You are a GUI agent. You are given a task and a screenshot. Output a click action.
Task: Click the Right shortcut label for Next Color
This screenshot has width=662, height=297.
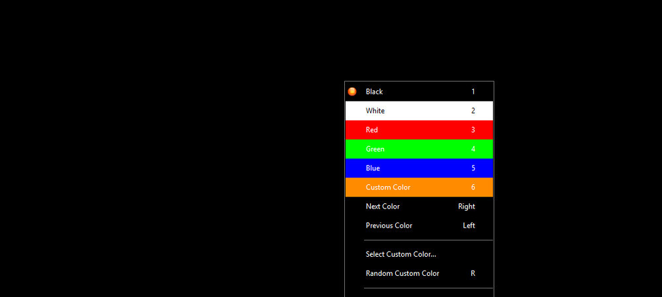tap(466, 207)
